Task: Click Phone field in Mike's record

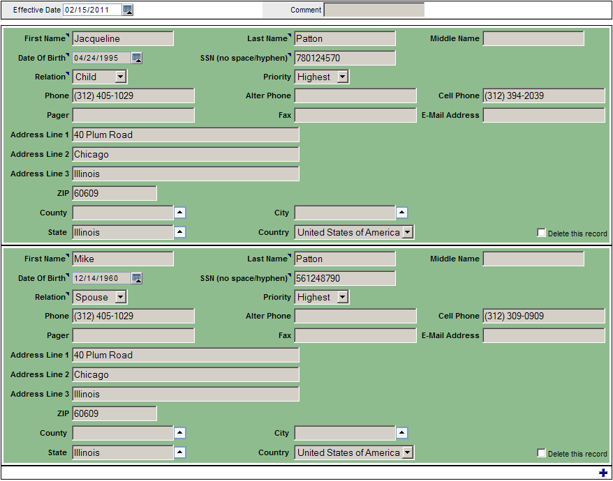Action: [x=133, y=316]
